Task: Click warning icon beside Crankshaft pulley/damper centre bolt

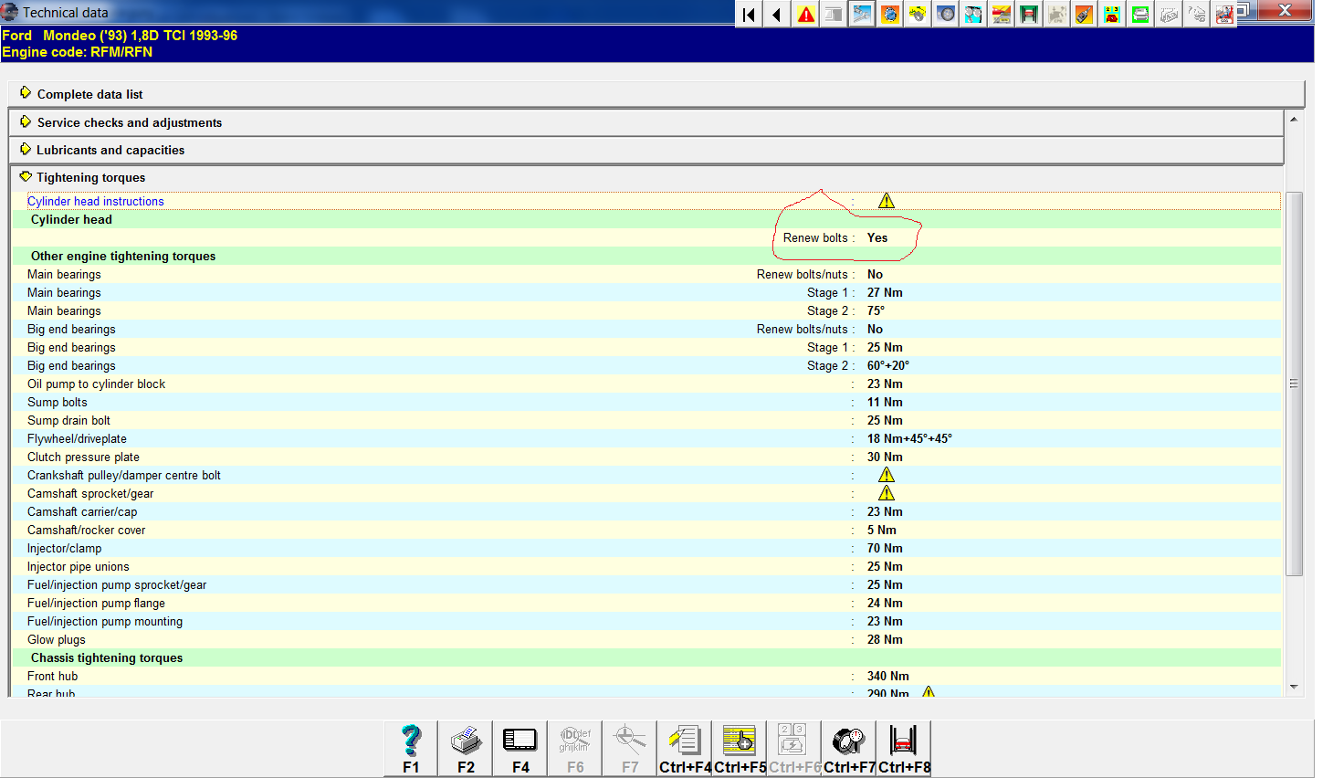Action: click(x=886, y=475)
